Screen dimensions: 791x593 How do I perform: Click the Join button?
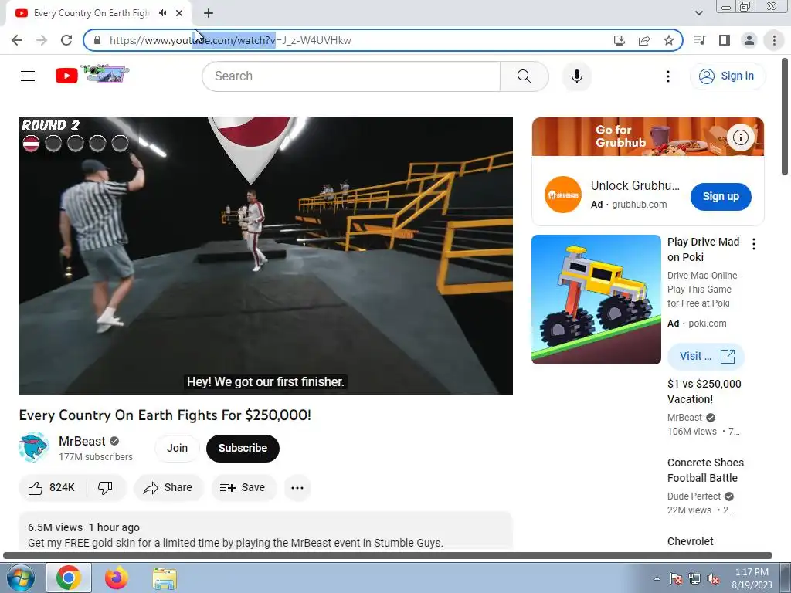177,449
